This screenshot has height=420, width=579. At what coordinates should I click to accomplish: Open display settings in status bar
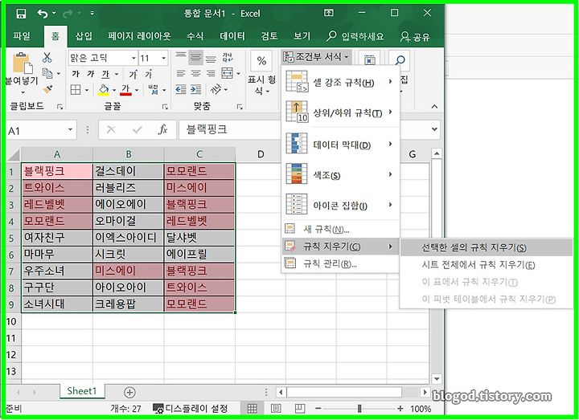tap(191, 408)
